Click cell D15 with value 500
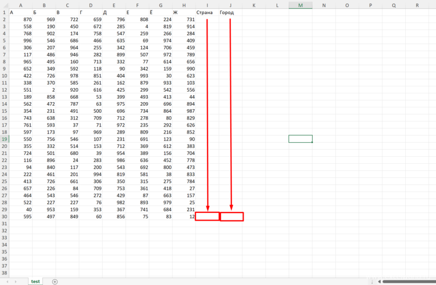This screenshot has width=436, height=285. coord(91,111)
